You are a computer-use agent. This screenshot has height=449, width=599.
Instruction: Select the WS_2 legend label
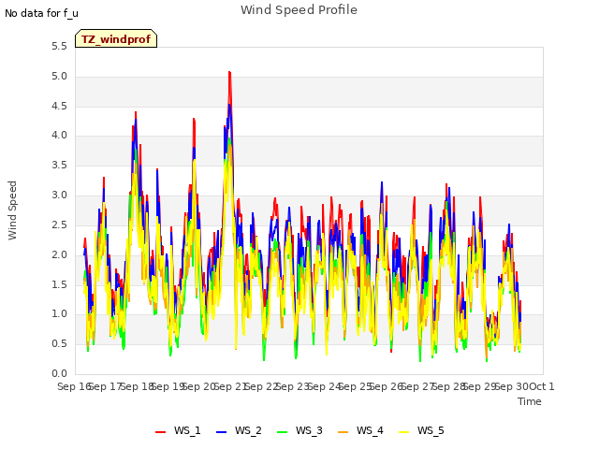pyautogui.click(x=248, y=430)
